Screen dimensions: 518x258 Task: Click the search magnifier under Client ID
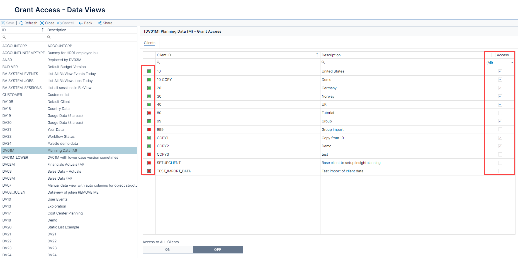(158, 62)
